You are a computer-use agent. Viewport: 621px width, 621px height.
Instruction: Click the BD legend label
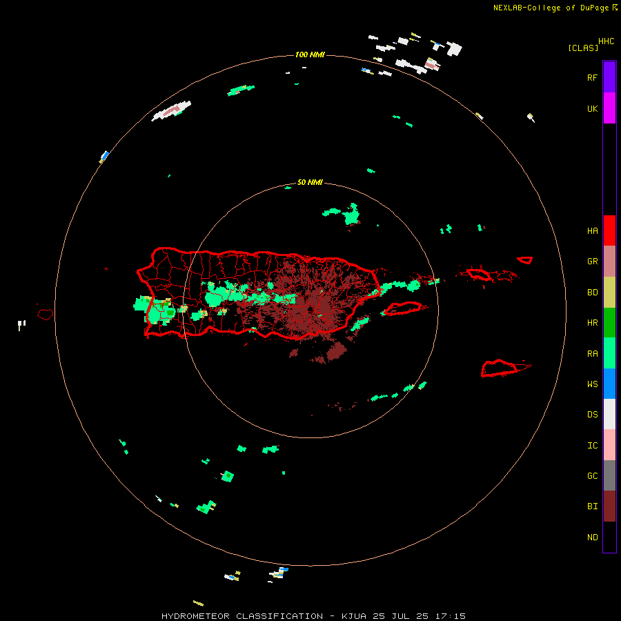592,293
